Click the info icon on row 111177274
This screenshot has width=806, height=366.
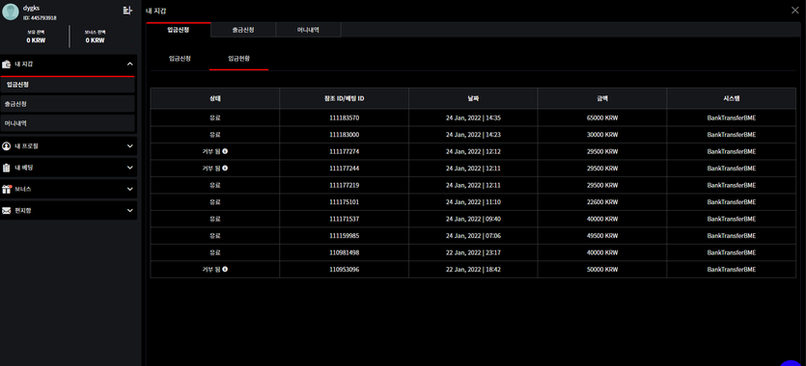click(225, 151)
